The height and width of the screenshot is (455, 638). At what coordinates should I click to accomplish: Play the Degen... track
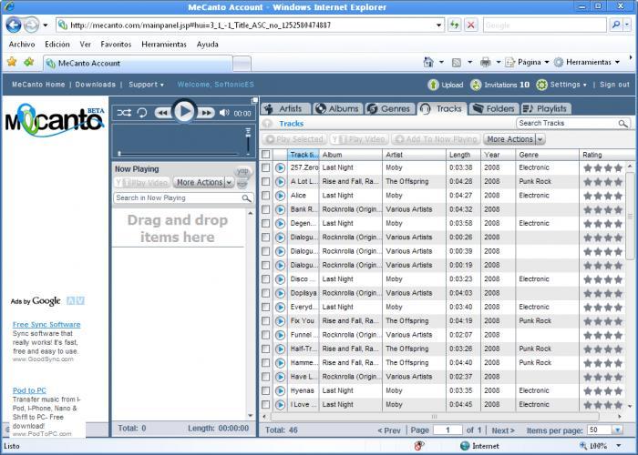[280, 224]
